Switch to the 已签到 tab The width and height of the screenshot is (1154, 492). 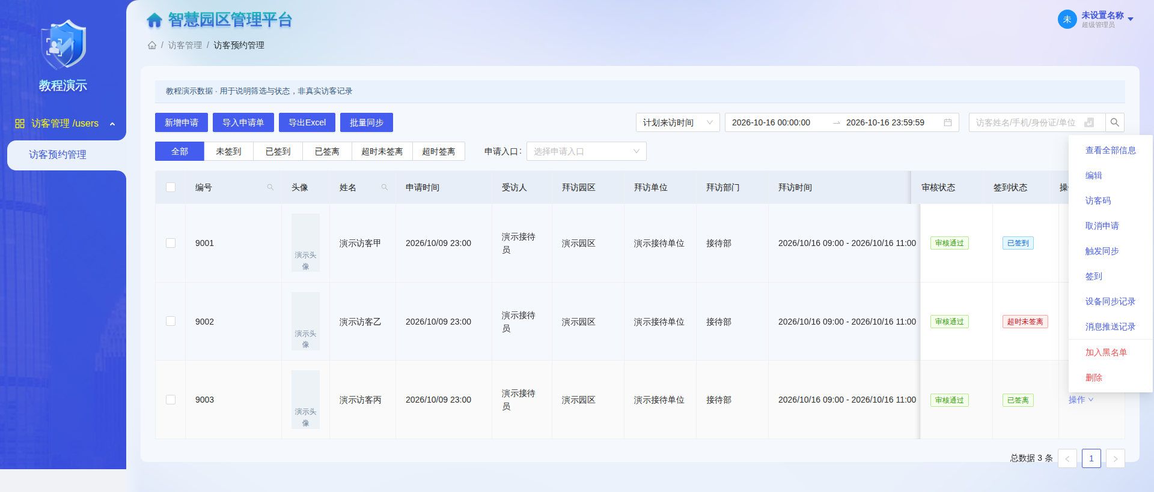(278, 151)
